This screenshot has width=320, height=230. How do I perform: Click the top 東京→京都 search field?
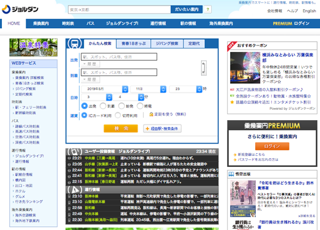(119, 10)
